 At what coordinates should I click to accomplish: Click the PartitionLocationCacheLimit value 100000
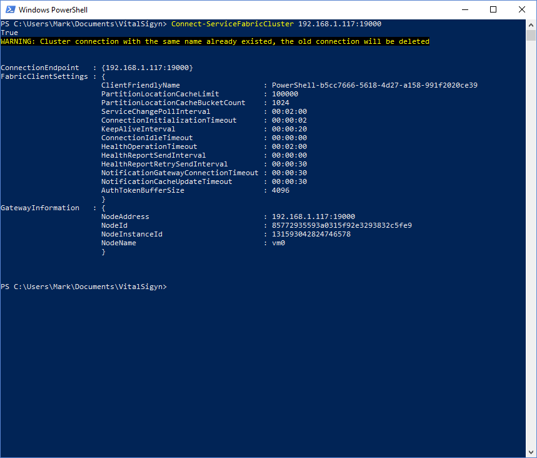pyautogui.click(x=285, y=94)
